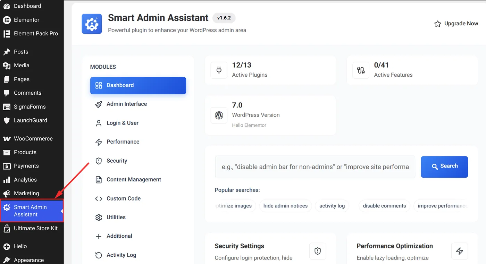
Task: Click Performance Optimization lightning icon
Action: (460, 251)
